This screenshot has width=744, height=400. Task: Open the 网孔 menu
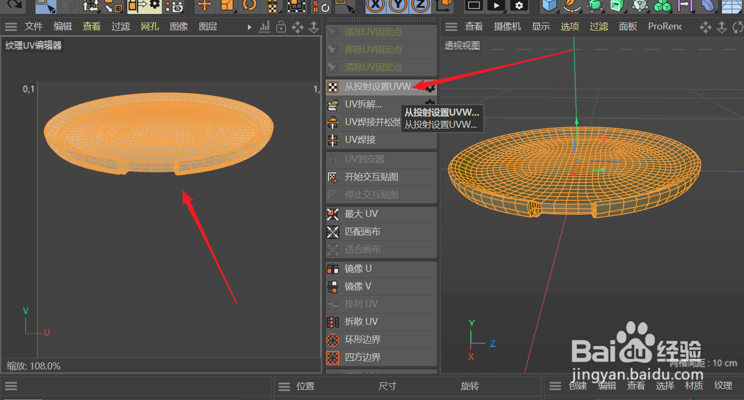150,26
